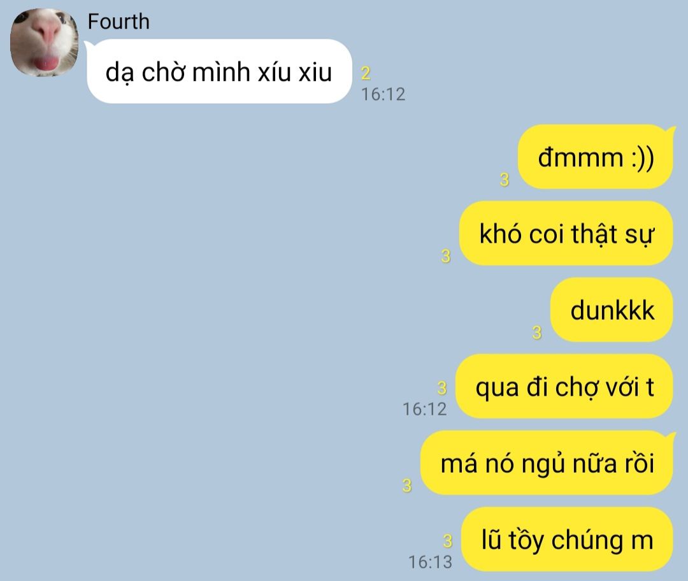The width and height of the screenshot is (688, 581).
Task: Select the 'khó coi thật sự' message
Action: click(566, 233)
